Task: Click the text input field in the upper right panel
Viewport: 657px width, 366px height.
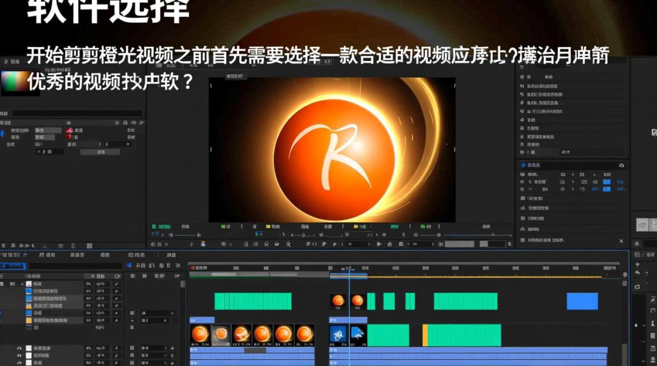Action: [592, 152]
